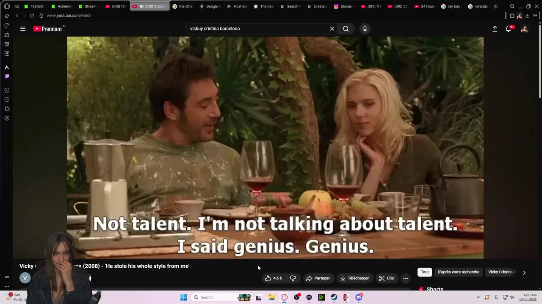Image resolution: width=542 pixels, height=304 pixels.
Task: Switch to the ray ban tab
Action: [452, 6]
